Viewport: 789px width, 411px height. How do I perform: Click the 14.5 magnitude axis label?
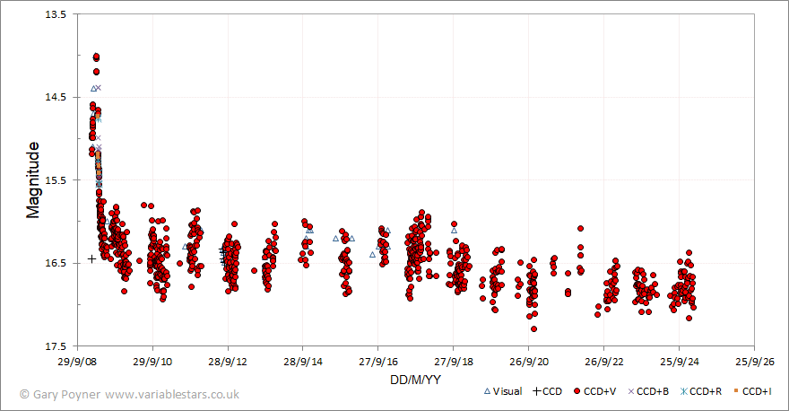coord(56,97)
